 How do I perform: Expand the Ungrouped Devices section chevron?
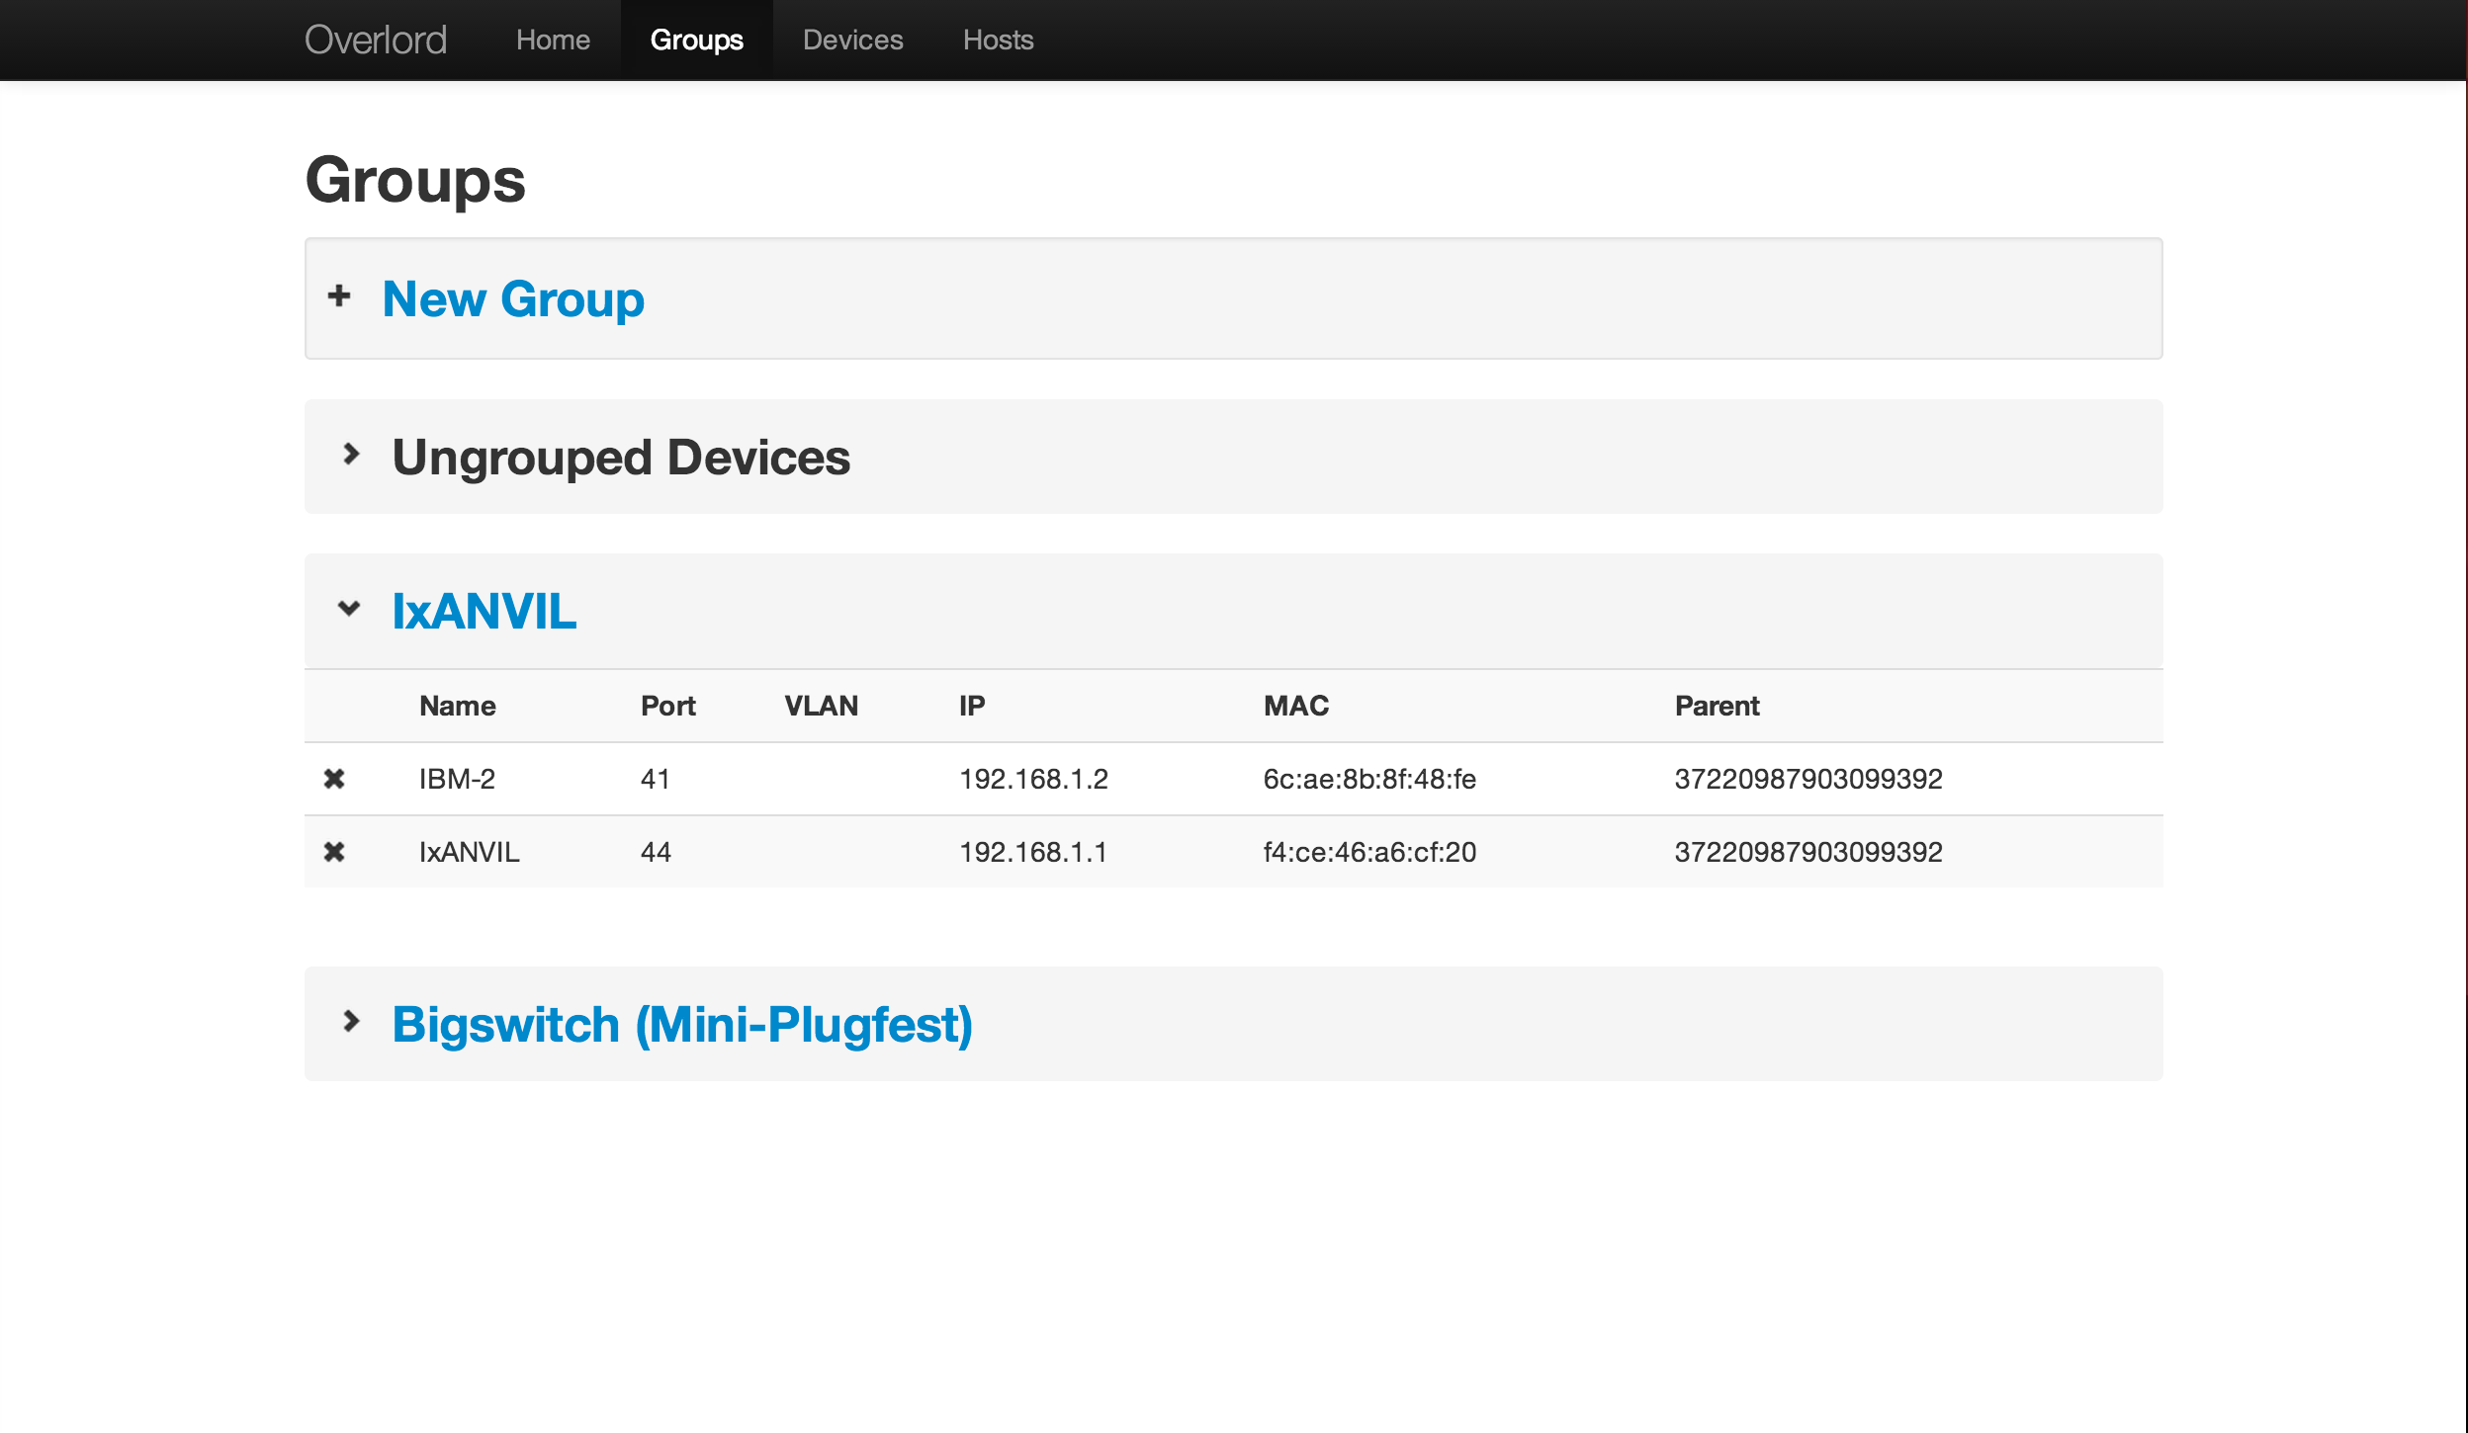(x=351, y=455)
